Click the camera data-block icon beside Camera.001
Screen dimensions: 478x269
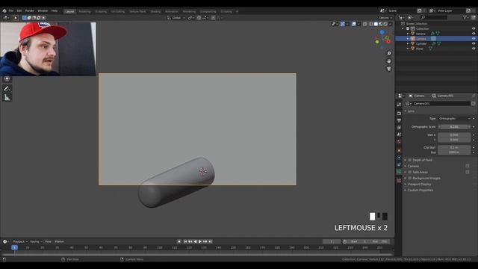[x=408, y=104]
